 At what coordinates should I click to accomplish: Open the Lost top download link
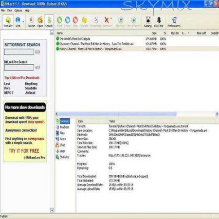point(7,84)
